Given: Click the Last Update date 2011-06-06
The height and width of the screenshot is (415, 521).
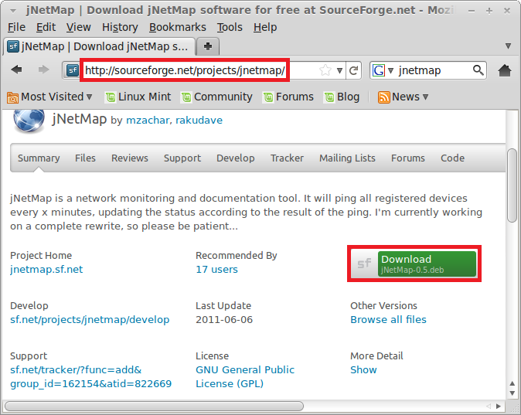Looking at the screenshot, I should (x=224, y=320).
